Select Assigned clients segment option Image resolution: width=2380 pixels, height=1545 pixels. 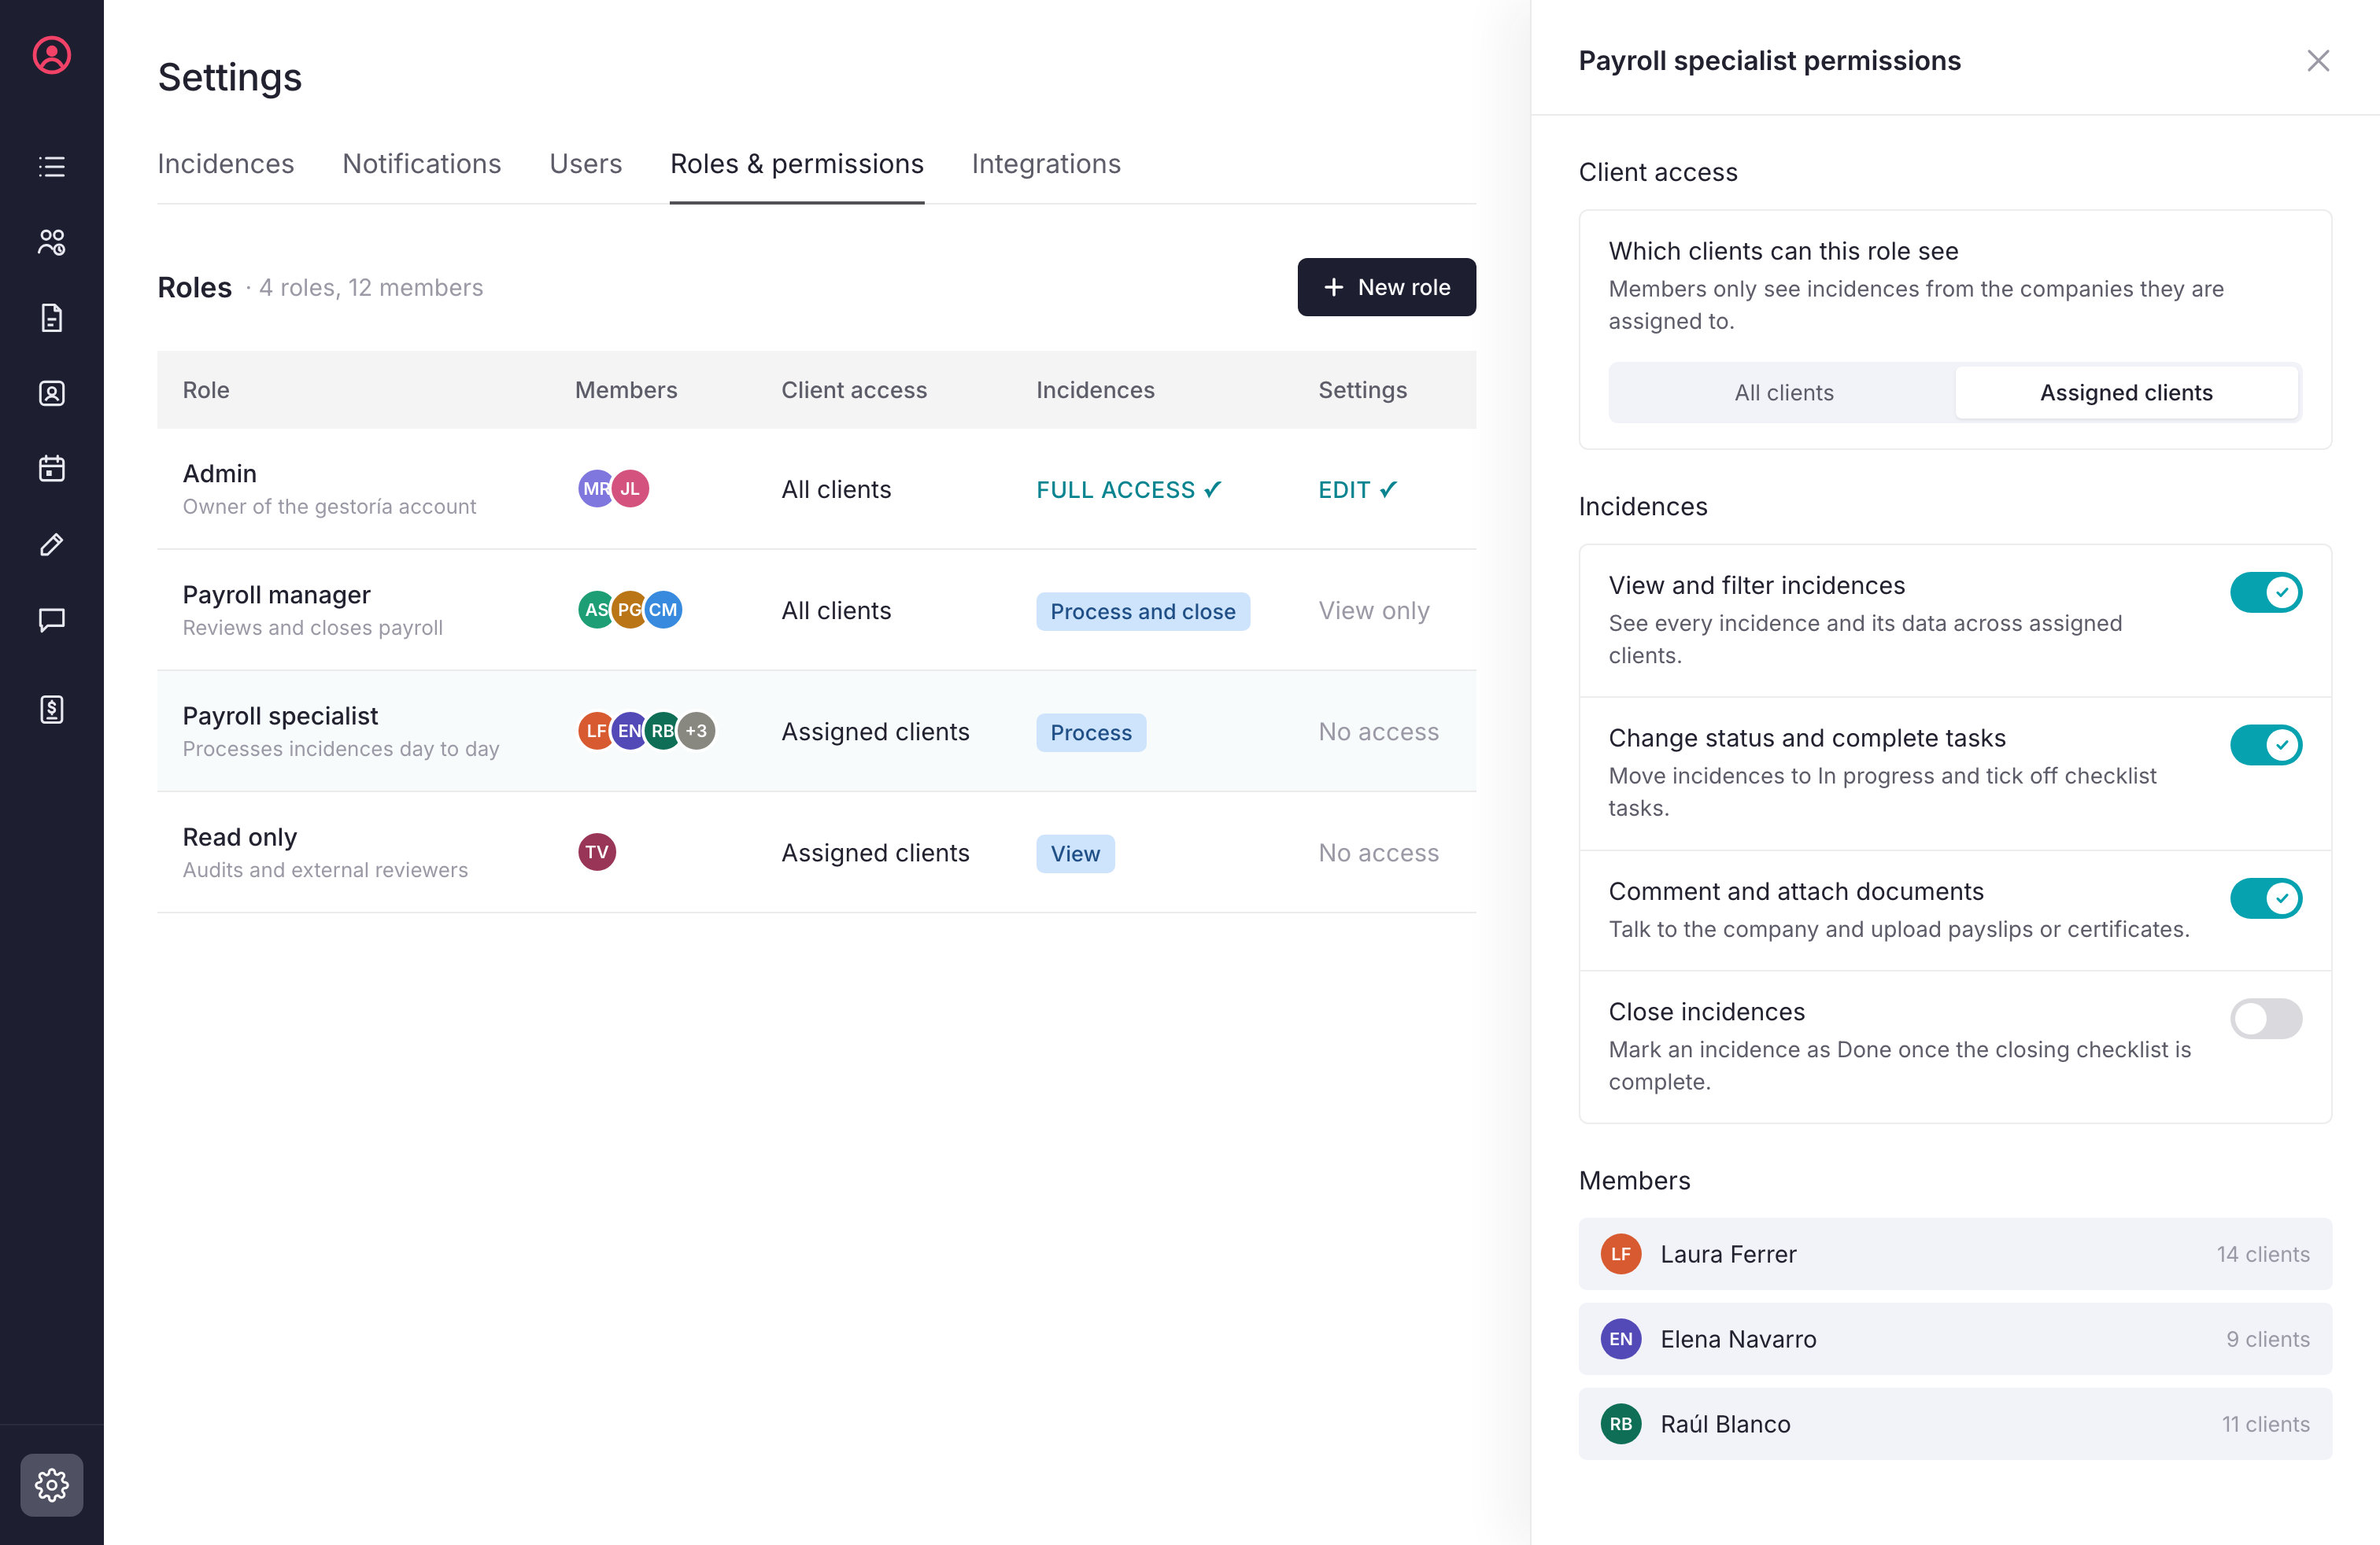2126,393
